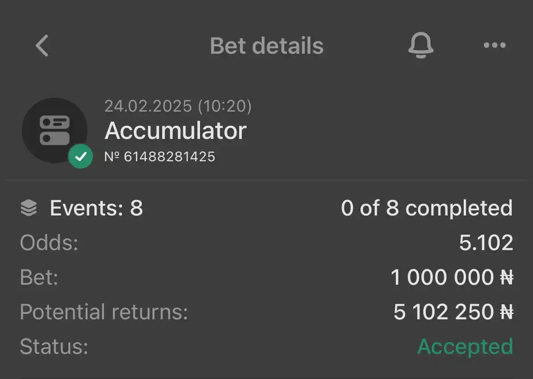This screenshot has width=533, height=379.
Task: Tap the 0 of 8 completed text
Action: tap(426, 208)
